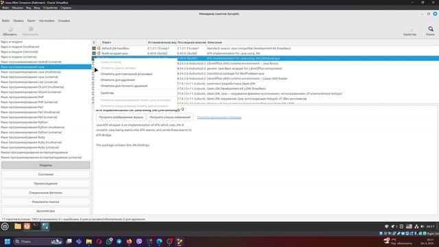Open the file manager in Mint panel
The width and height of the screenshot is (439, 247).
[x=18, y=226]
